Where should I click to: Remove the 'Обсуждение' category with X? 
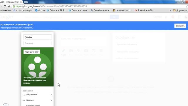click(x=51, y=95)
